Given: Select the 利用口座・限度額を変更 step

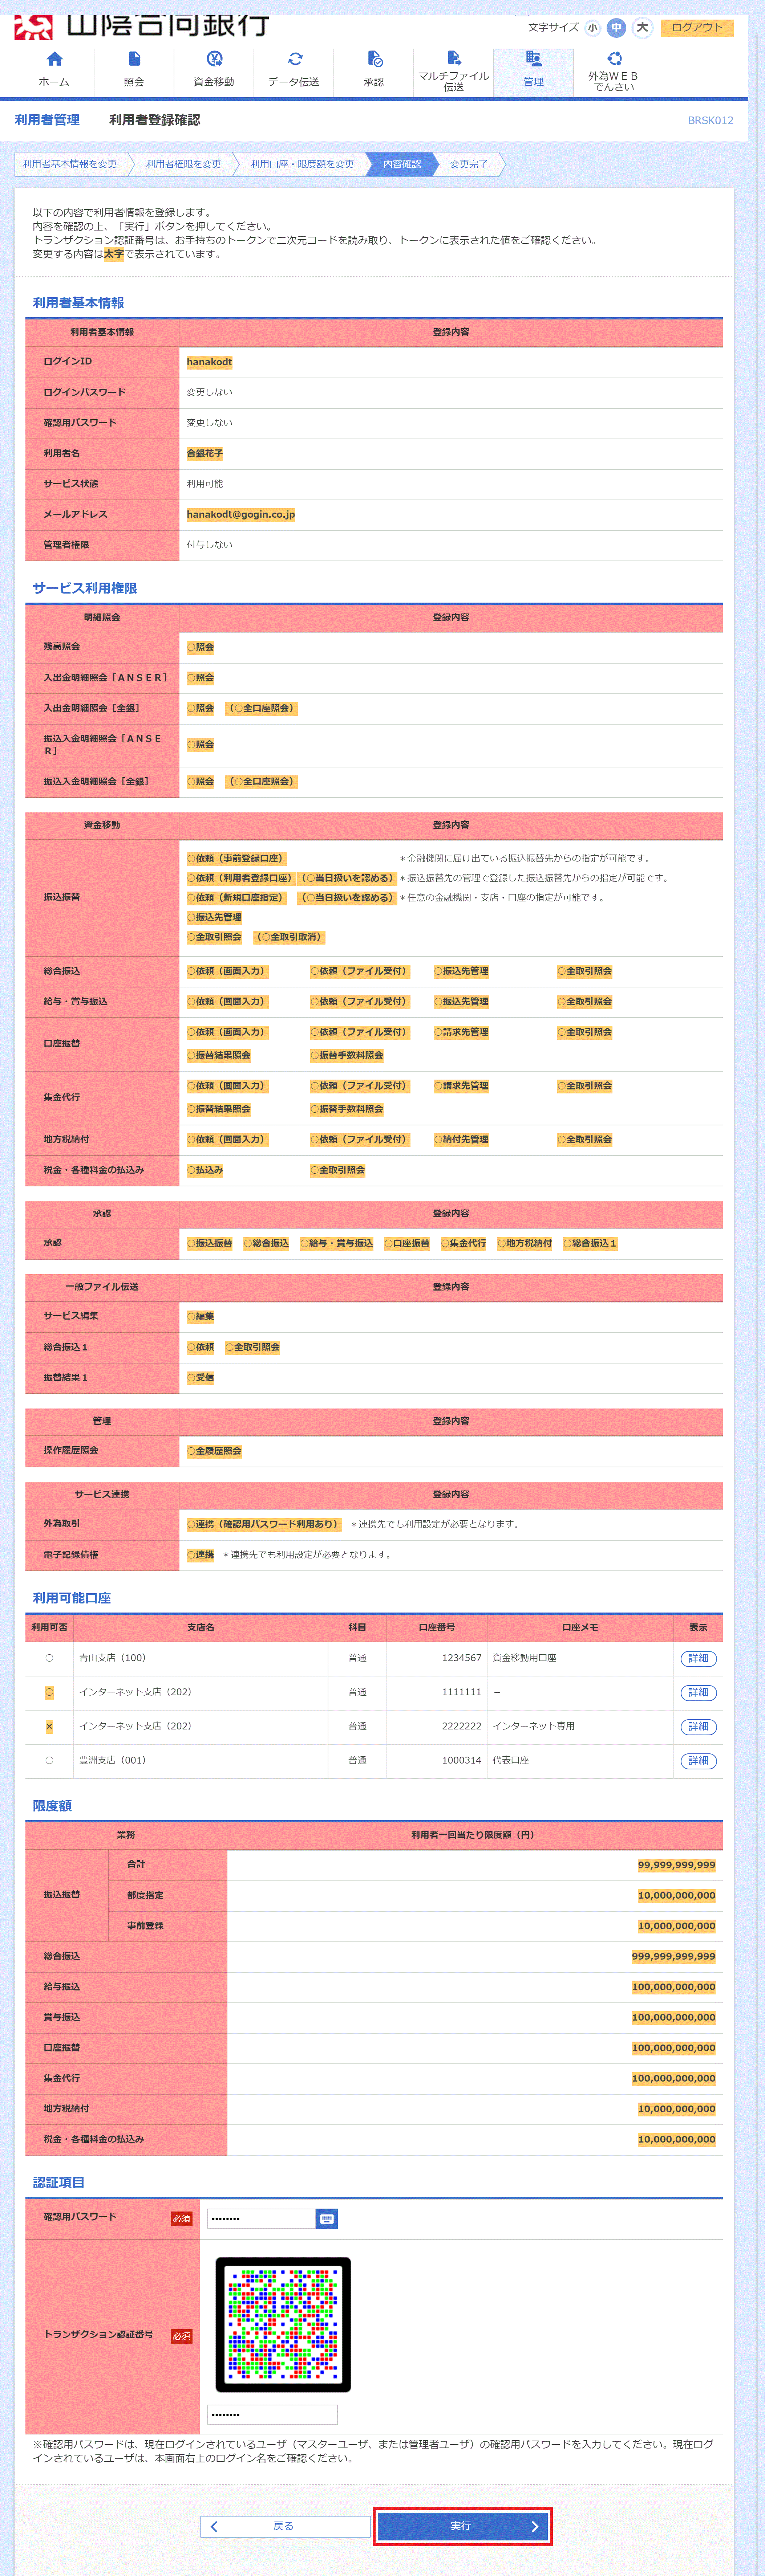Looking at the screenshot, I should pyautogui.click(x=302, y=164).
